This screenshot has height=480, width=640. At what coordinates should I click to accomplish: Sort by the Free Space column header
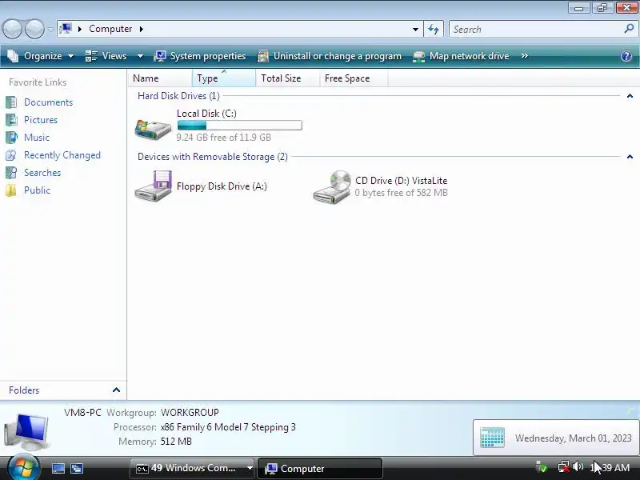(x=354, y=78)
